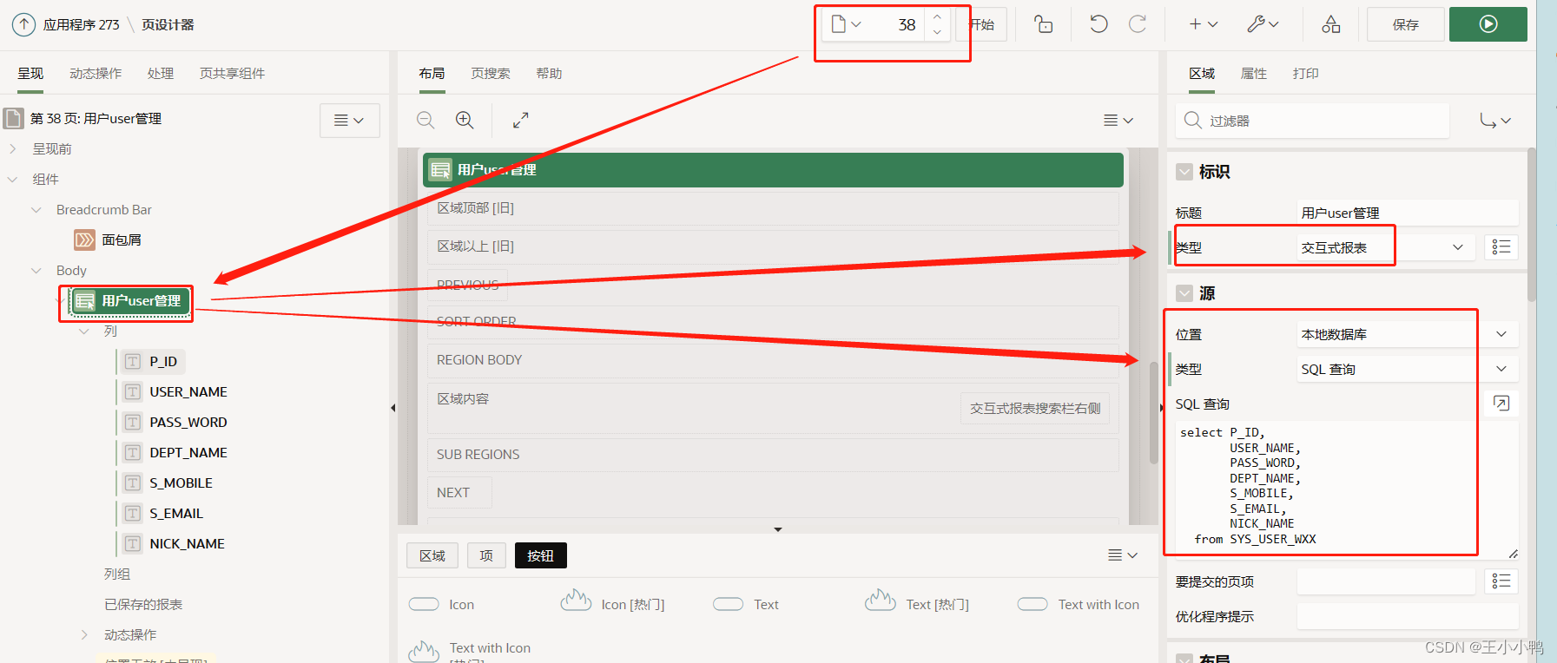Click the 用户user管理 region header in layout
Image resolution: width=1557 pixels, height=663 pixels.
tap(773, 170)
